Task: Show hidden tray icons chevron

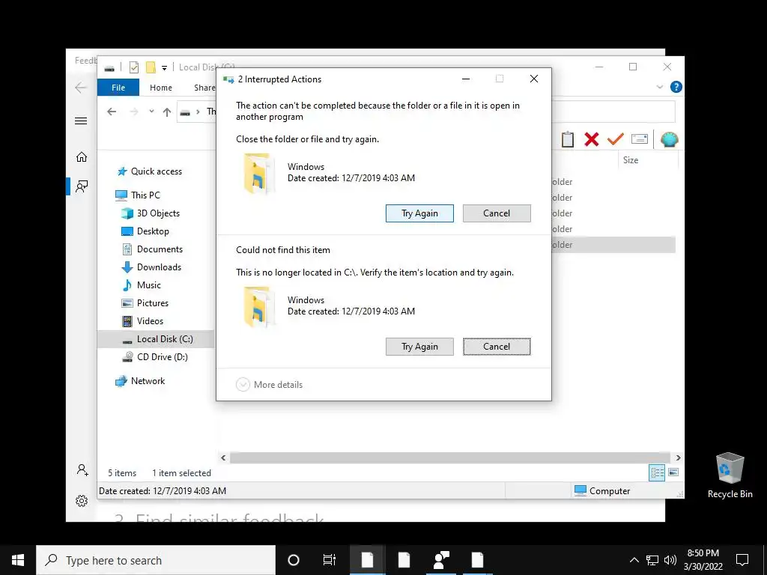Action: (x=634, y=560)
